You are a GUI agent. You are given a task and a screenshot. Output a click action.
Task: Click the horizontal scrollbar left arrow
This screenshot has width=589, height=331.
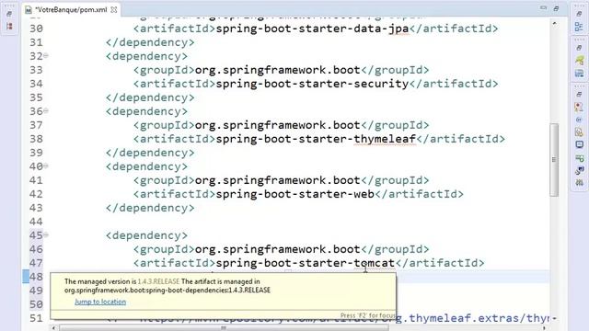(53, 328)
